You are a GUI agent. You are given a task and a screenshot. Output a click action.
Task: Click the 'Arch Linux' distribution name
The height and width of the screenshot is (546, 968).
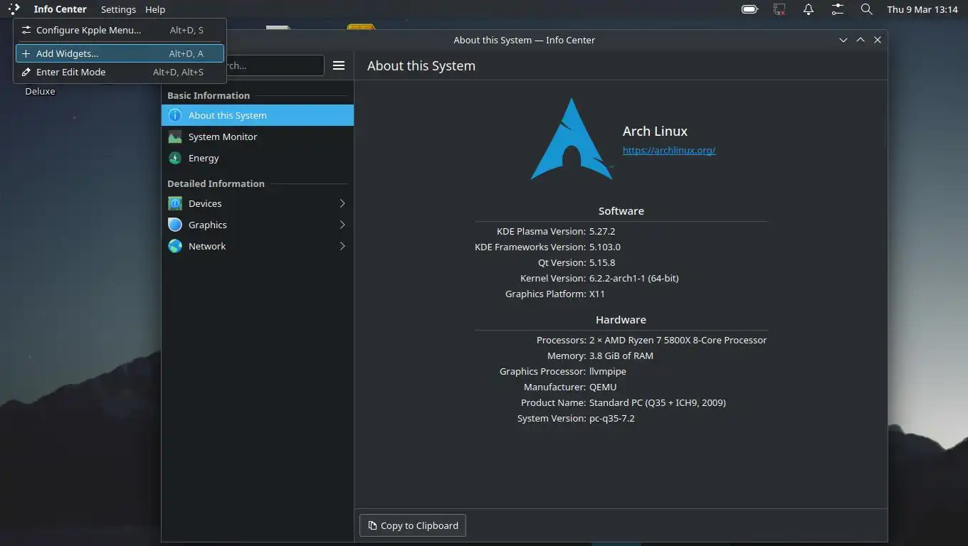click(655, 131)
